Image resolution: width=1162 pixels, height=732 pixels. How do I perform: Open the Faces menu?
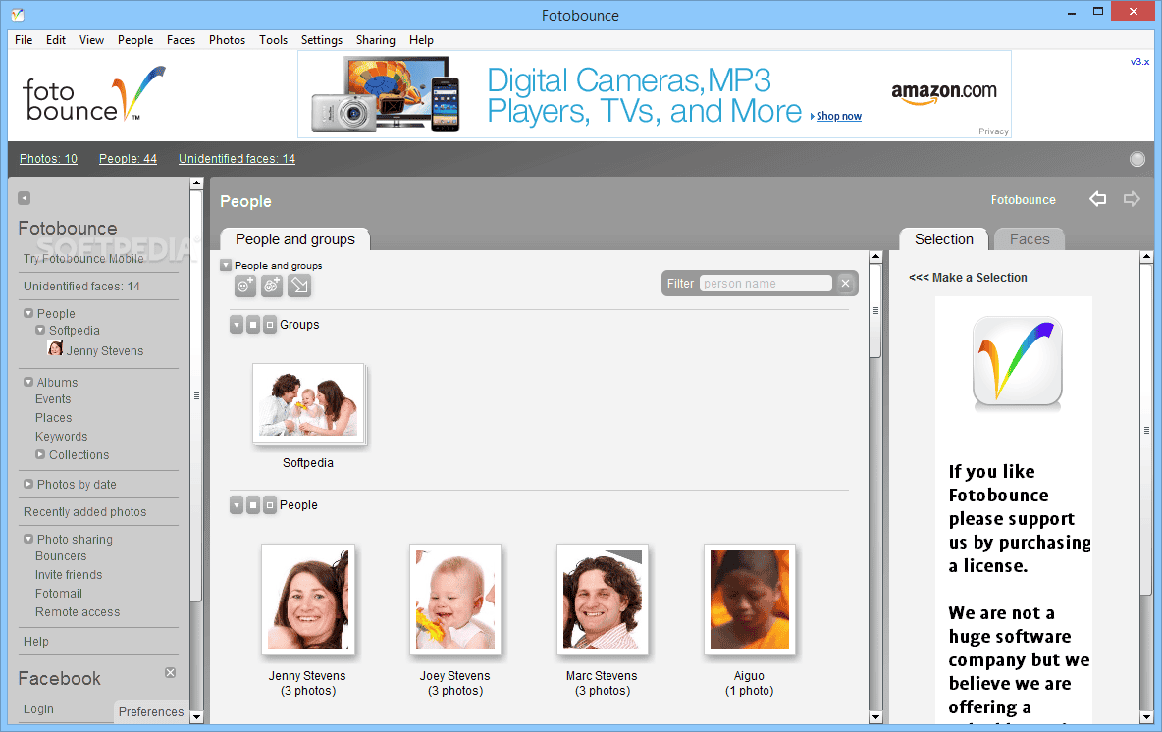(x=181, y=40)
